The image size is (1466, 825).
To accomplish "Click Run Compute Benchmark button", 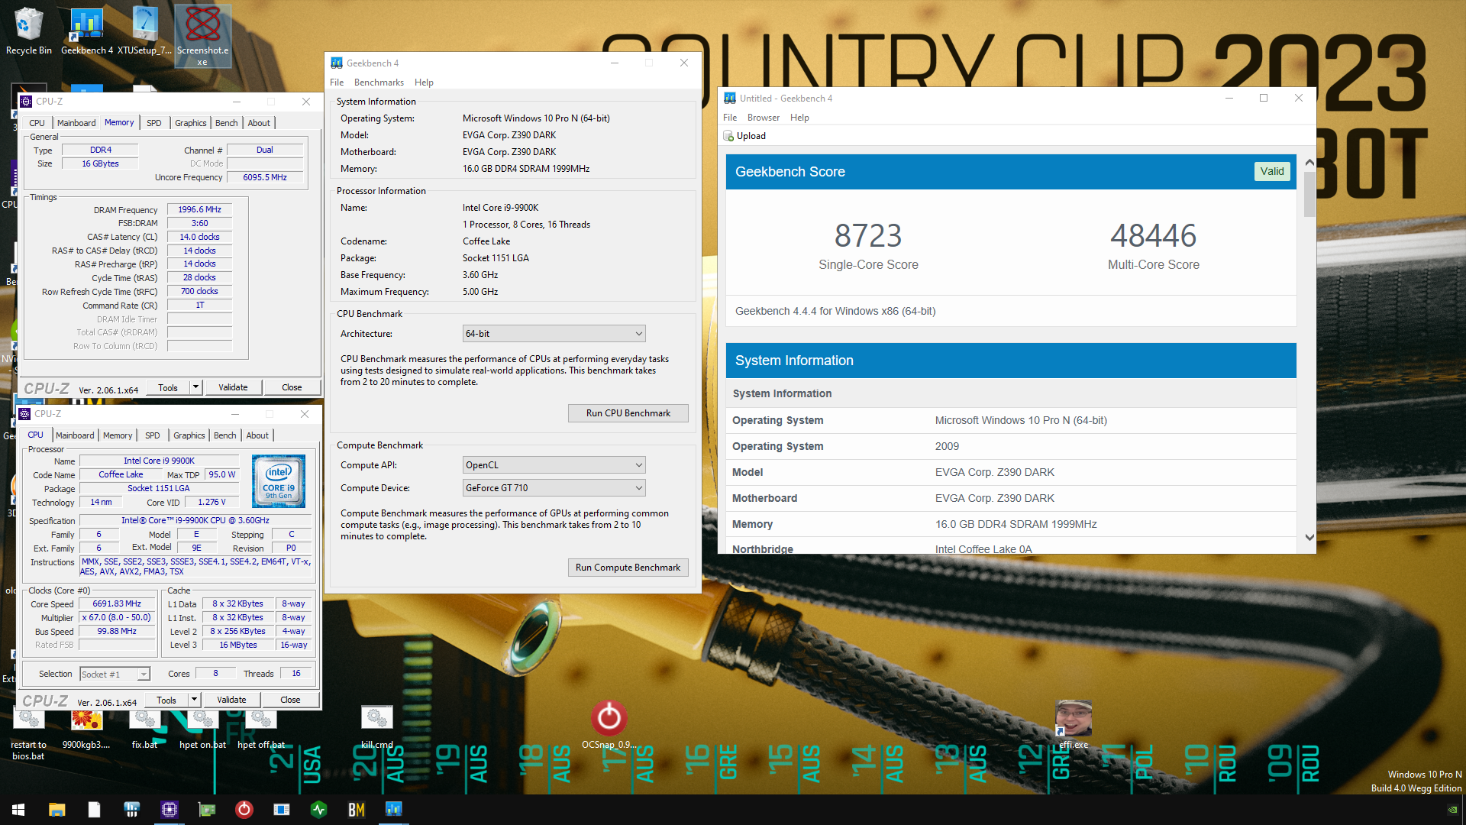I will 628,568.
